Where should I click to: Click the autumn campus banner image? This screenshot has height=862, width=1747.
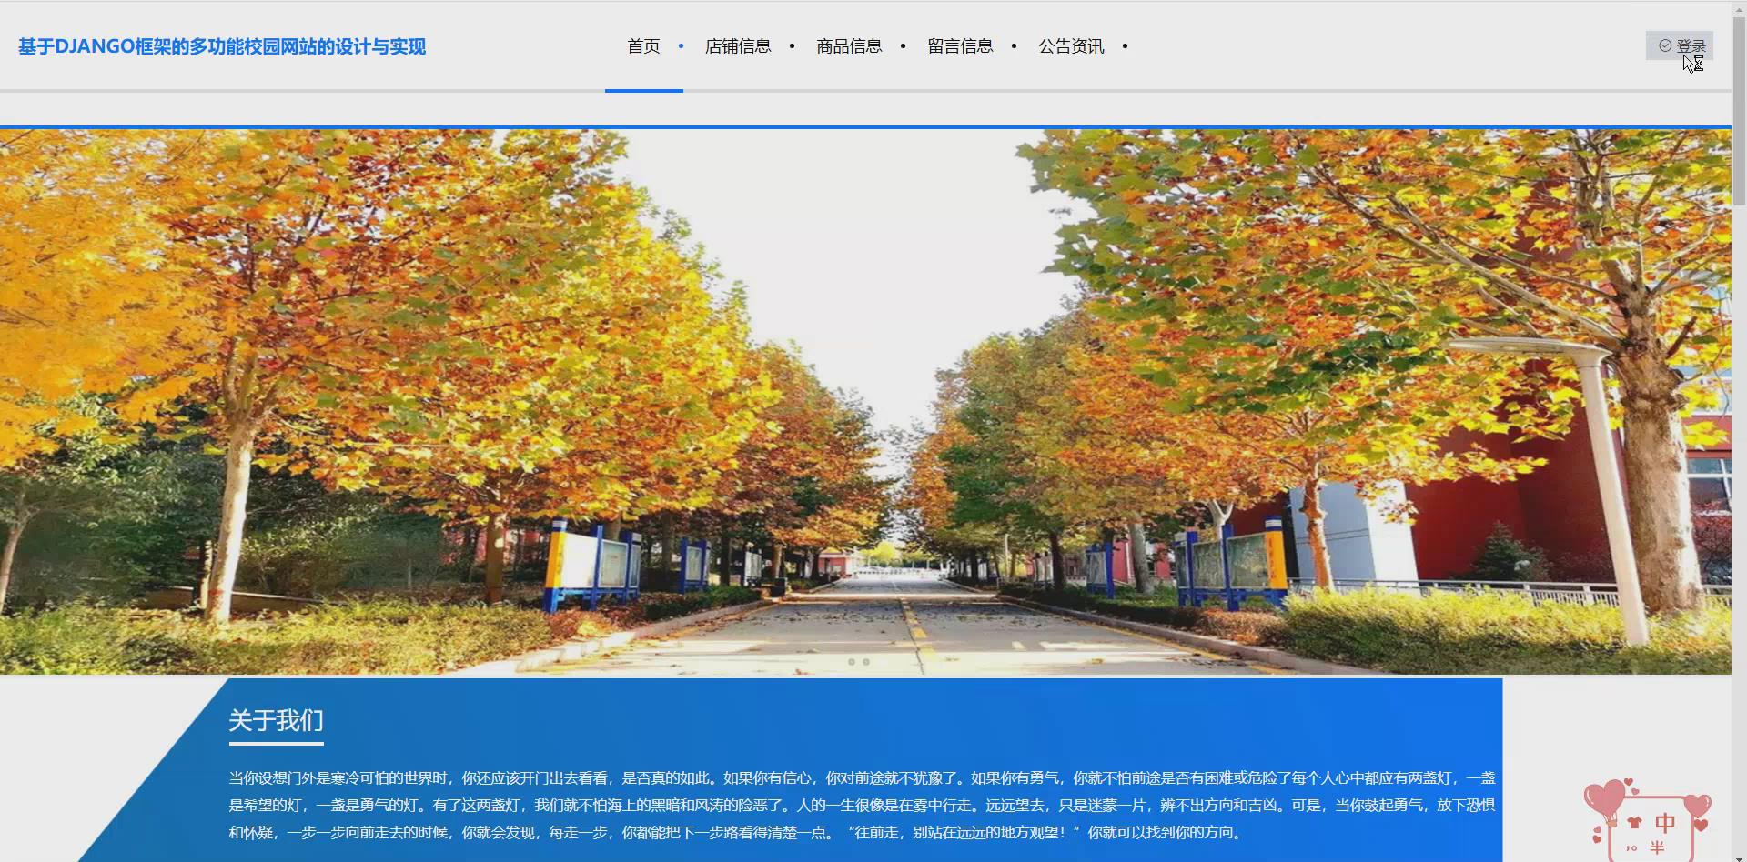pyautogui.click(x=864, y=391)
